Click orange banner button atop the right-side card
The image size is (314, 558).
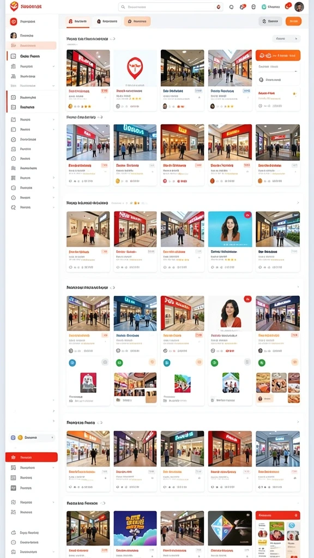pos(277,55)
